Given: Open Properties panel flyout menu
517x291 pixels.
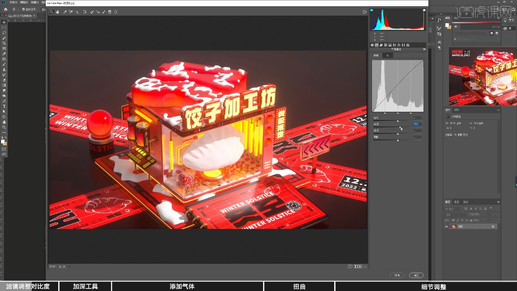Looking at the screenshot, I should (x=498, y=110).
